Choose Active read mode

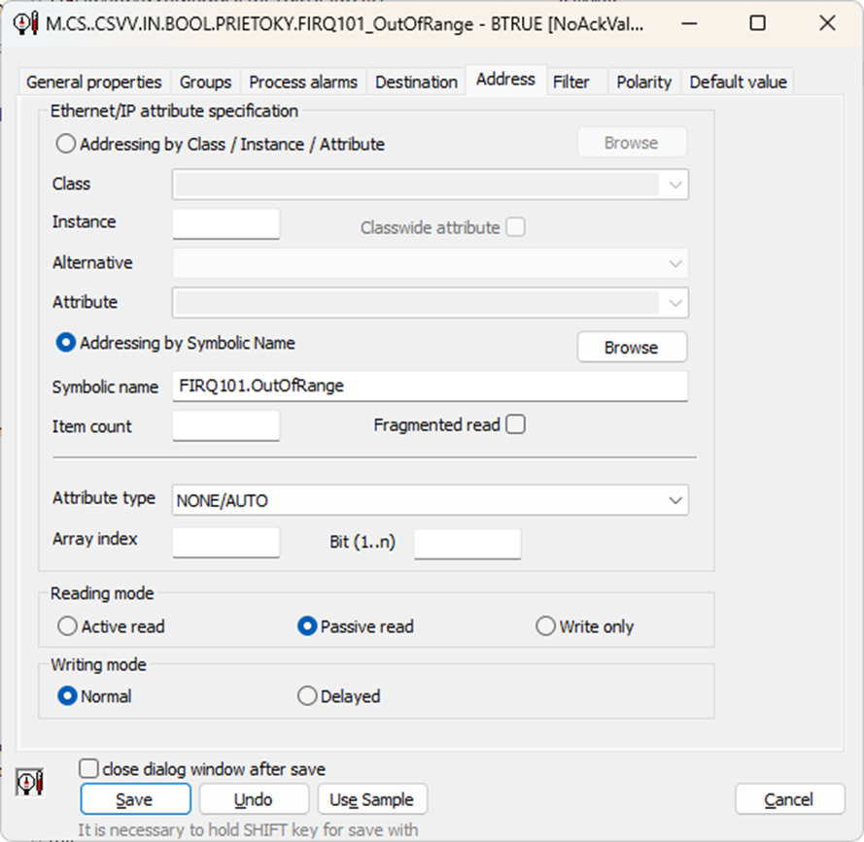click(x=67, y=626)
